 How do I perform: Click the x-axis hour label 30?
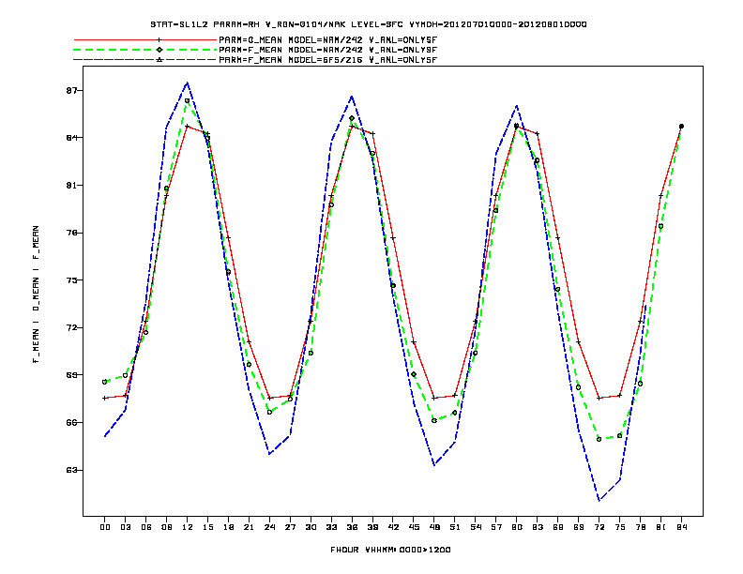(311, 527)
